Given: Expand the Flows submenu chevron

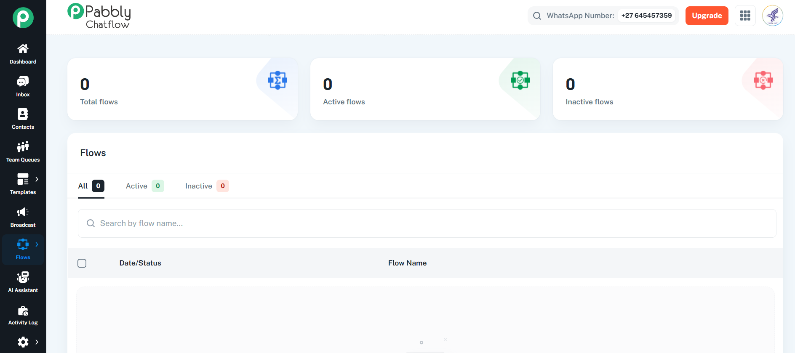Looking at the screenshot, I should [37, 244].
